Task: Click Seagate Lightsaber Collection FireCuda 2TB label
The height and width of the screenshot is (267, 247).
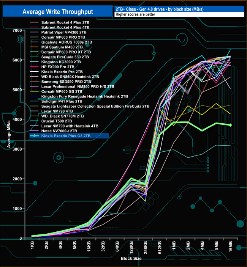Action: (x=95, y=107)
